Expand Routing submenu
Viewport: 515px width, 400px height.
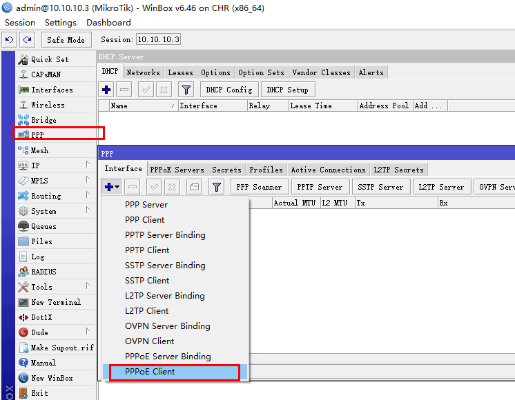(x=88, y=194)
